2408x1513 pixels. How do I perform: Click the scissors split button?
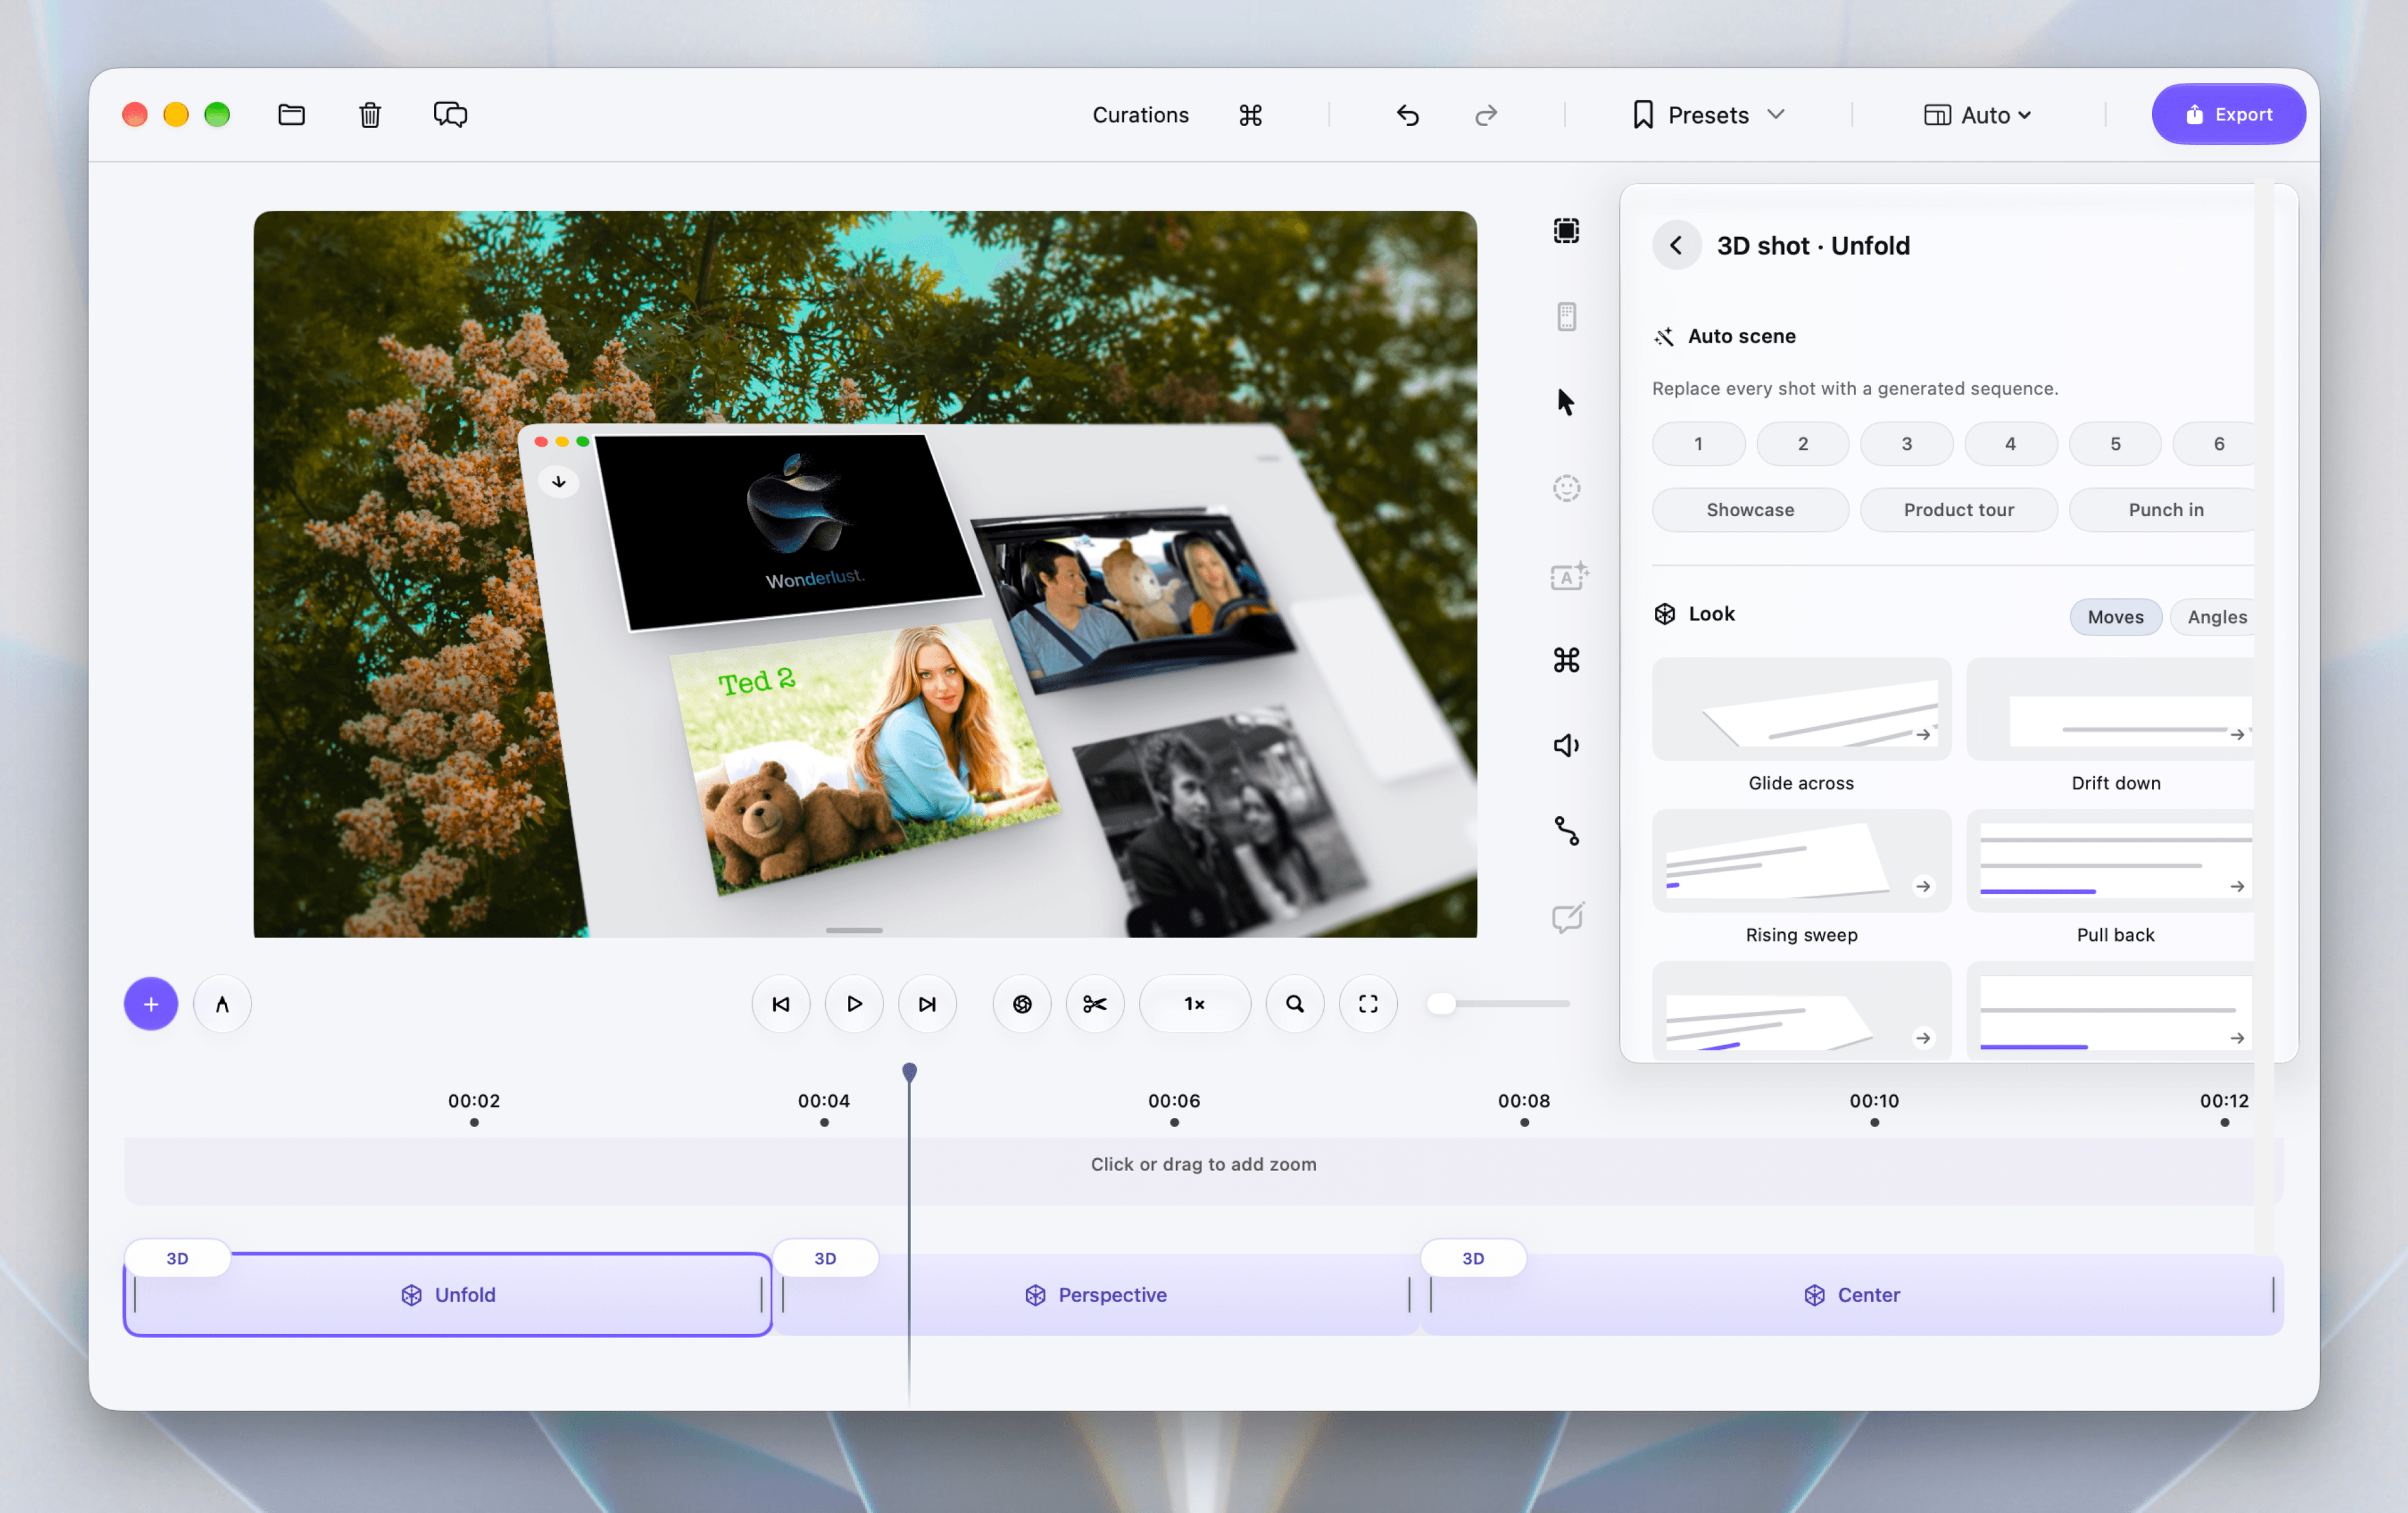click(x=1095, y=1004)
